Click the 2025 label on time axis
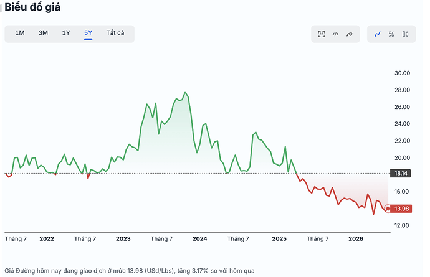Screen dimensions: 430x277 (279, 239)
